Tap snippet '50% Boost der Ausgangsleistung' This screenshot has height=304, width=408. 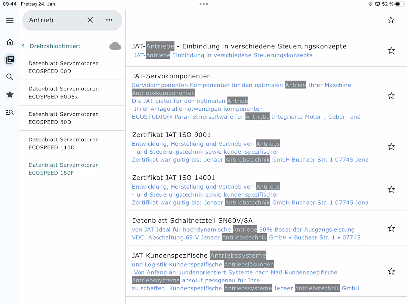pos(307,229)
